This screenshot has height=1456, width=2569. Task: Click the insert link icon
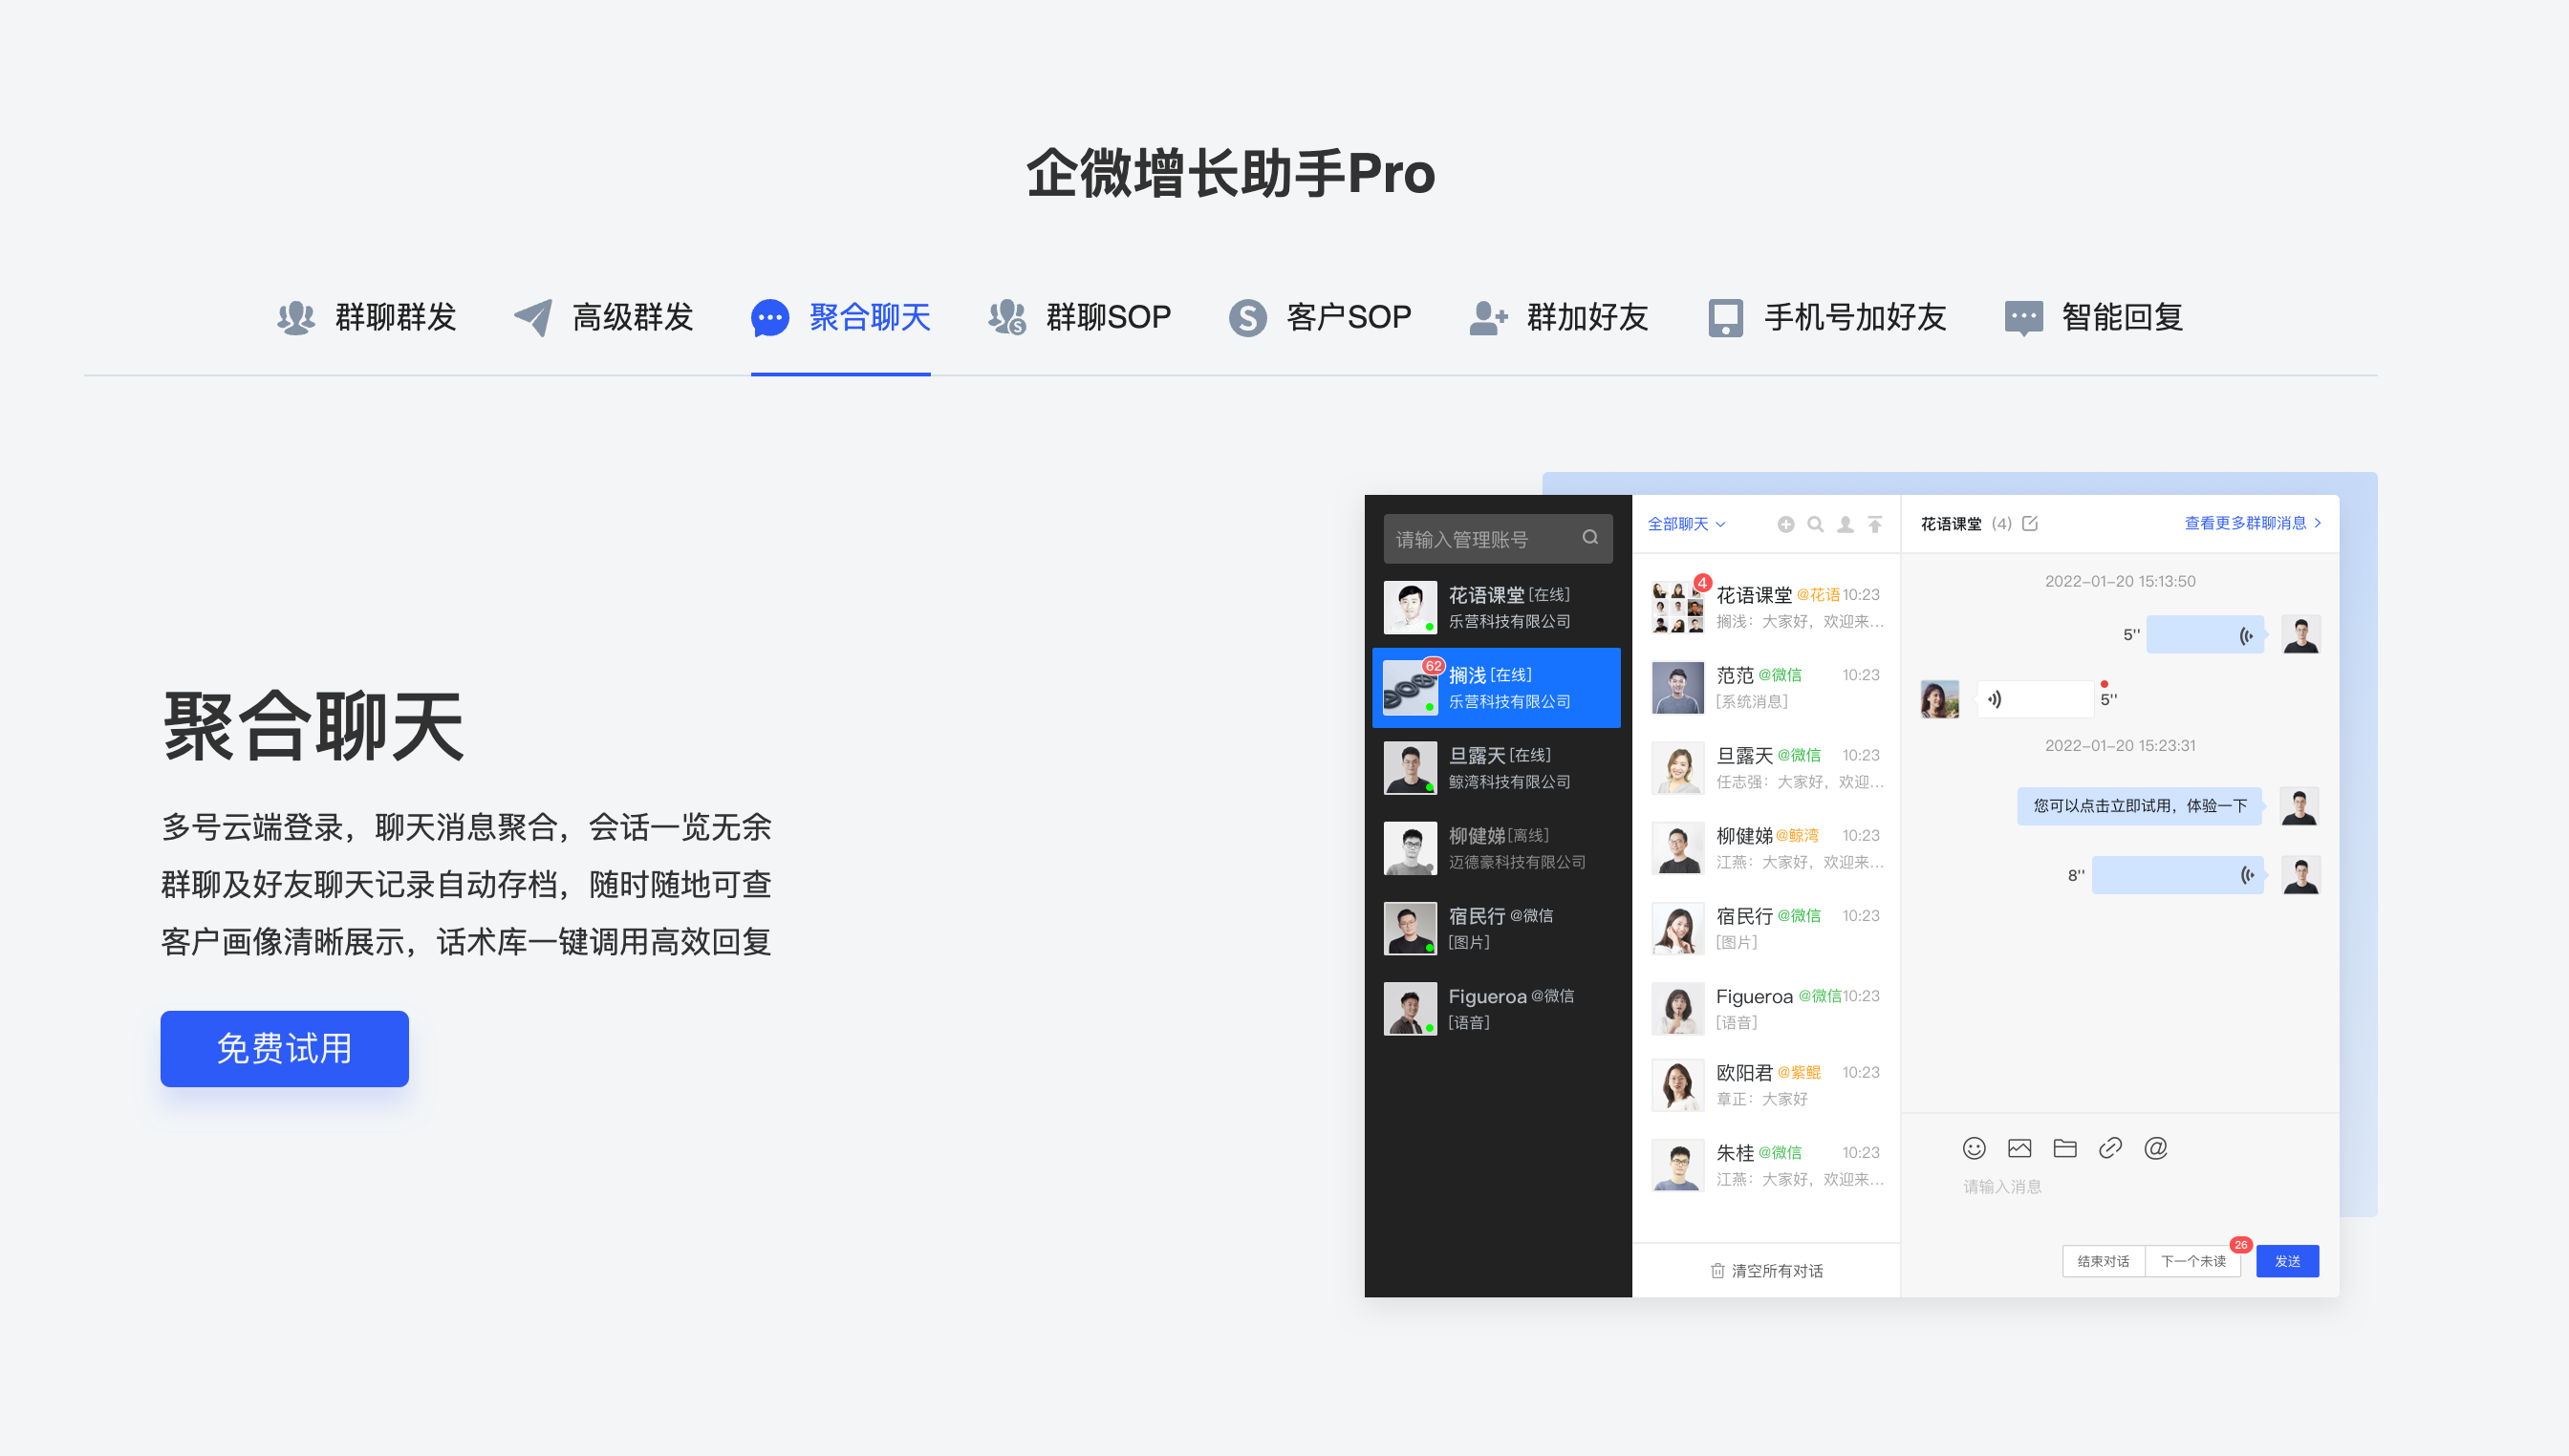(2110, 1148)
